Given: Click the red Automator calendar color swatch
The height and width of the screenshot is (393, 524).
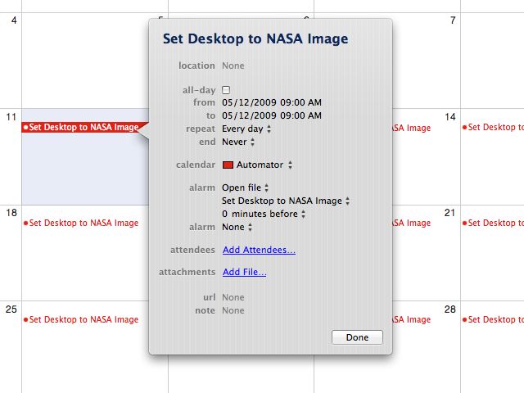Looking at the screenshot, I should tap(228, 165).
